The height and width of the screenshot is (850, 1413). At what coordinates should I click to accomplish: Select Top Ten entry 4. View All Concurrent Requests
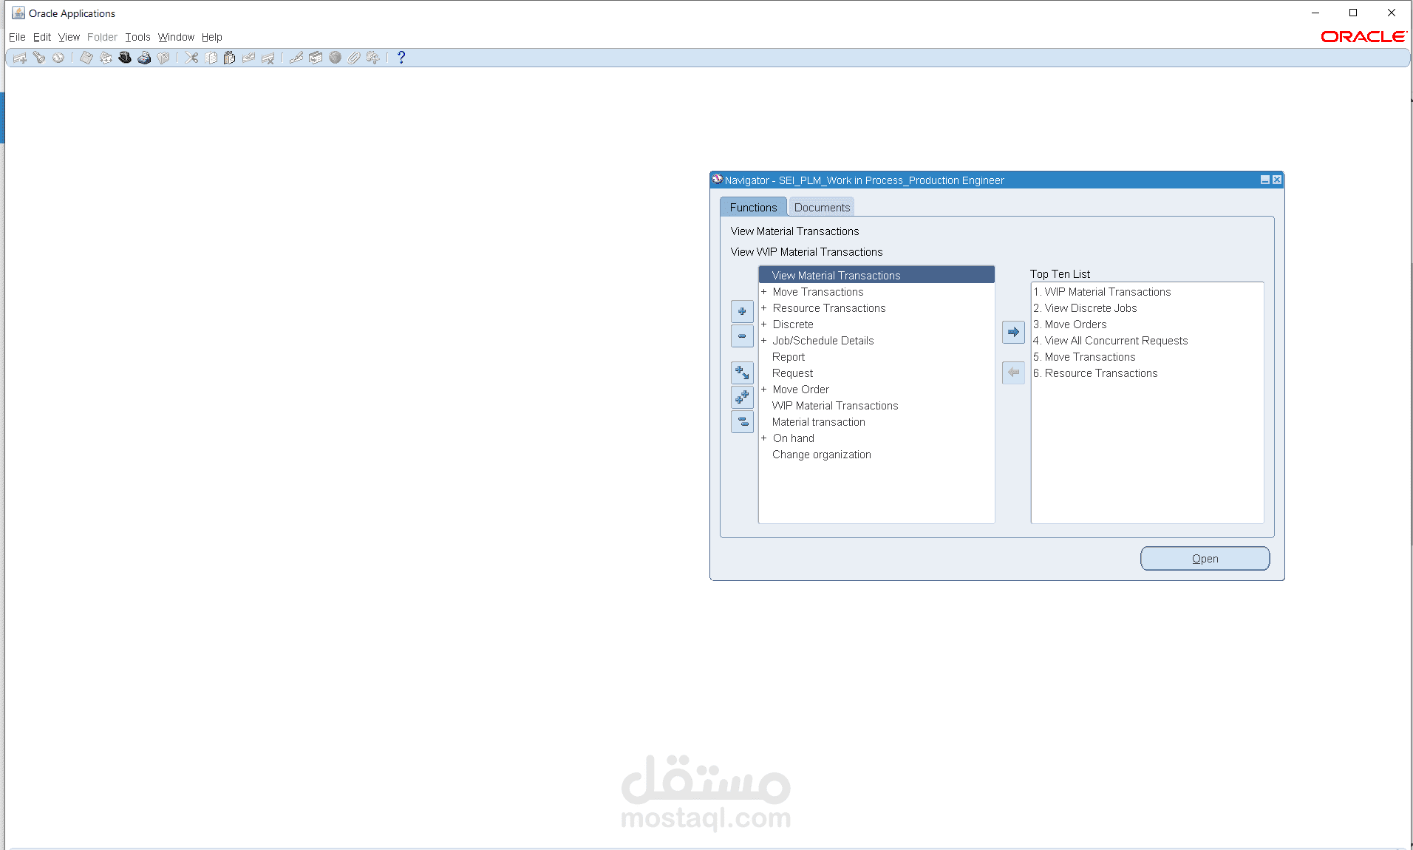(x=1110, y=341)
